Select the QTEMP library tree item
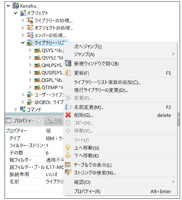The height and width of the screenshot is (200, 182). [x=49, y=88]
